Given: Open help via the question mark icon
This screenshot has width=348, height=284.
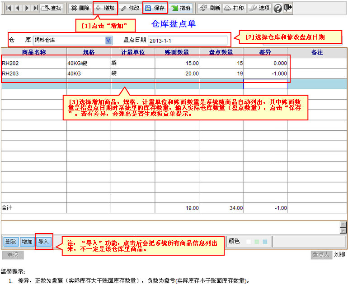Looking at the screenshot, I should [x=277, y=8].
